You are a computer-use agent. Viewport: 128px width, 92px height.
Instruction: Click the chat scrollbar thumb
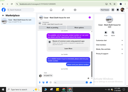pyautogui.click(x=92, y=64)
